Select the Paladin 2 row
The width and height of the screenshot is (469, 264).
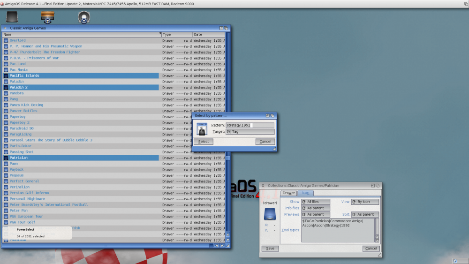coord(81,87)
